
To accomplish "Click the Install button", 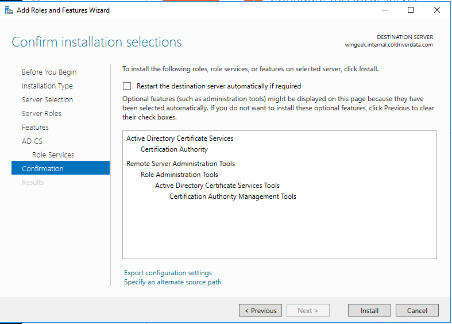I will tap(369, 311).
